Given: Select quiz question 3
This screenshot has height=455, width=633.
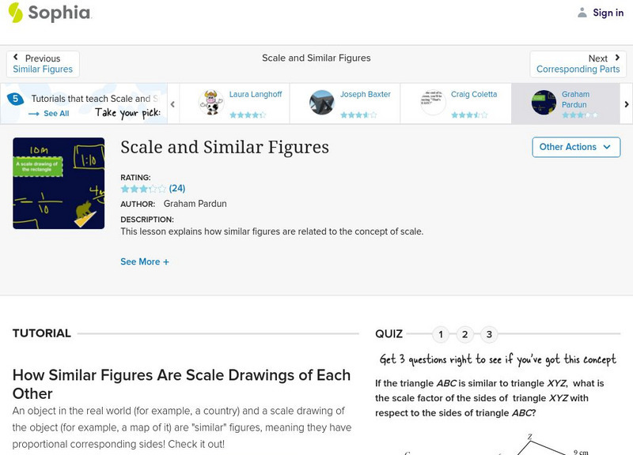Looking at the screenshot, I should pos(490,334).
